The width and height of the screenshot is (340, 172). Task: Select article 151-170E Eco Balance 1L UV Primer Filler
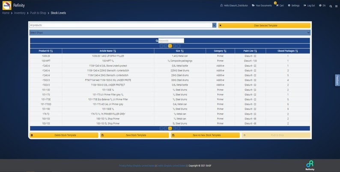[x=108, y=99]
